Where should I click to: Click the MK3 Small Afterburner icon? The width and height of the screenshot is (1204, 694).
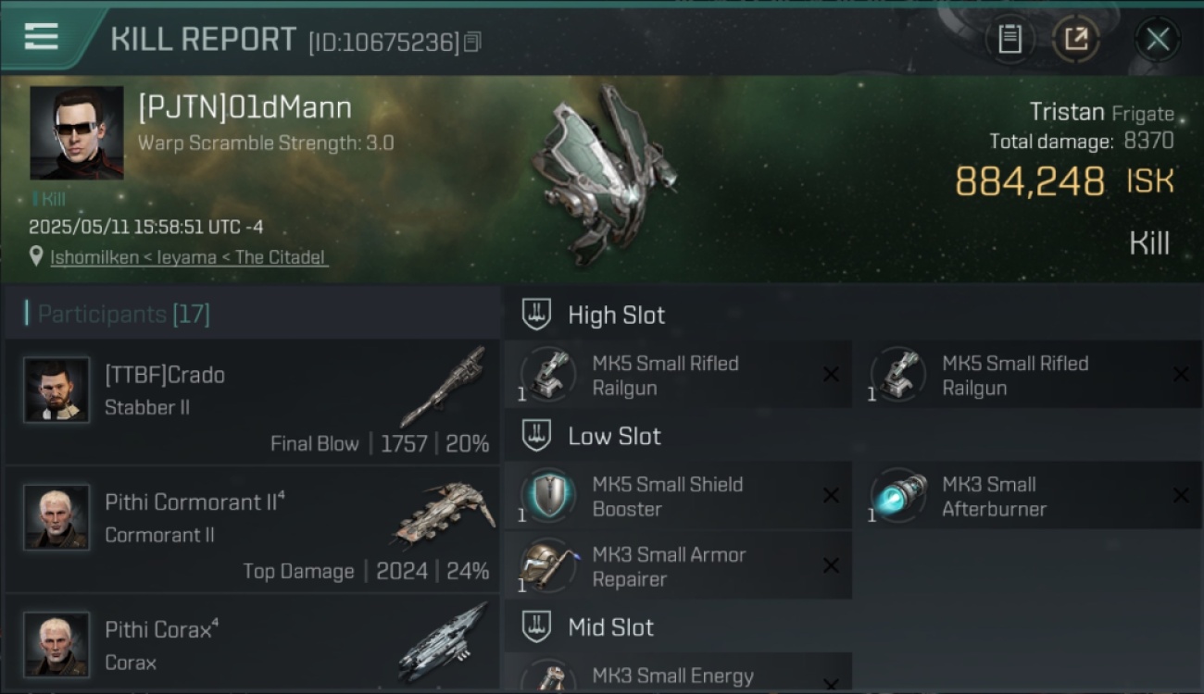[898, 496]
